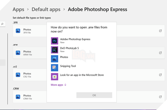Click the search magnifier button
The width and height of the screenshot is (167, 110).
click(x=2, y=24)
